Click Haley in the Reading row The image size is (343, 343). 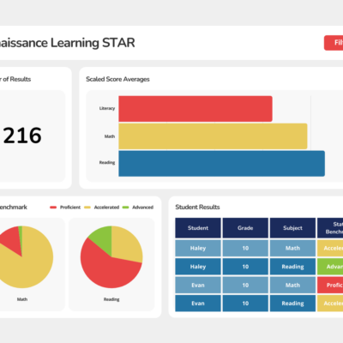click(x=198, y=267)
